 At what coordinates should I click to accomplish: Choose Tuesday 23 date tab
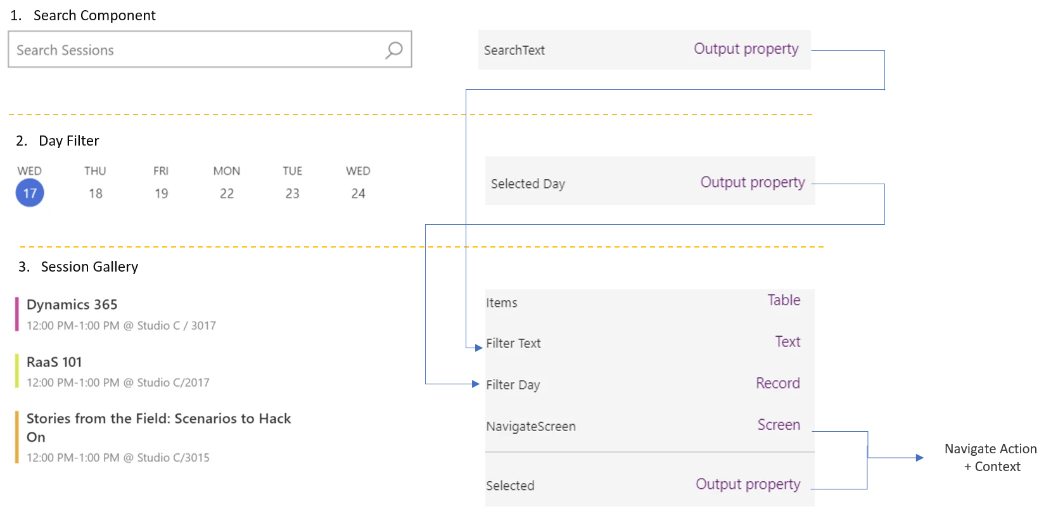point(292,192)
